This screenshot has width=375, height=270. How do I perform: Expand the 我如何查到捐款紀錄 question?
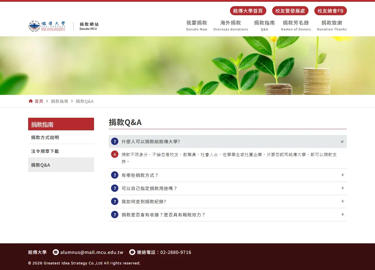pyautogui.click(x=342, y=201)
